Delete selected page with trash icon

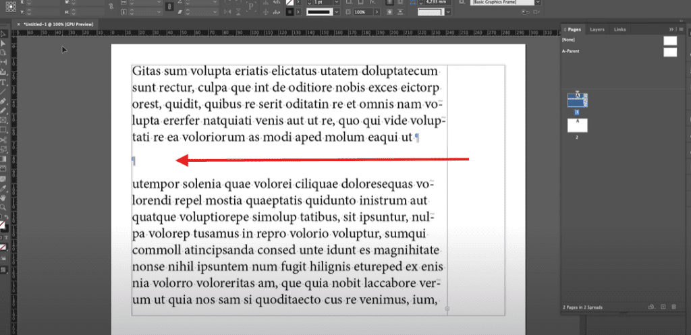(x=673, y=307)
